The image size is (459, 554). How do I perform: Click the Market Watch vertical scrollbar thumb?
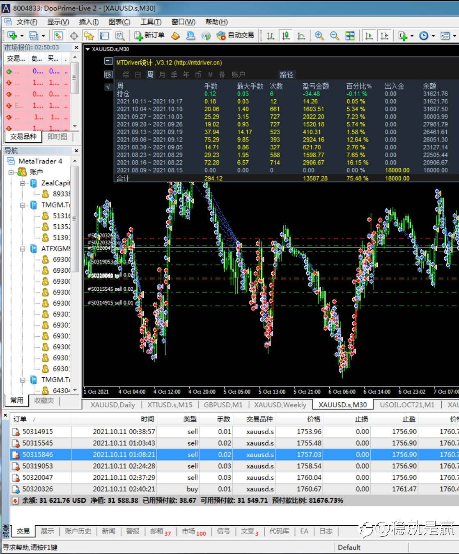[74, 78]
